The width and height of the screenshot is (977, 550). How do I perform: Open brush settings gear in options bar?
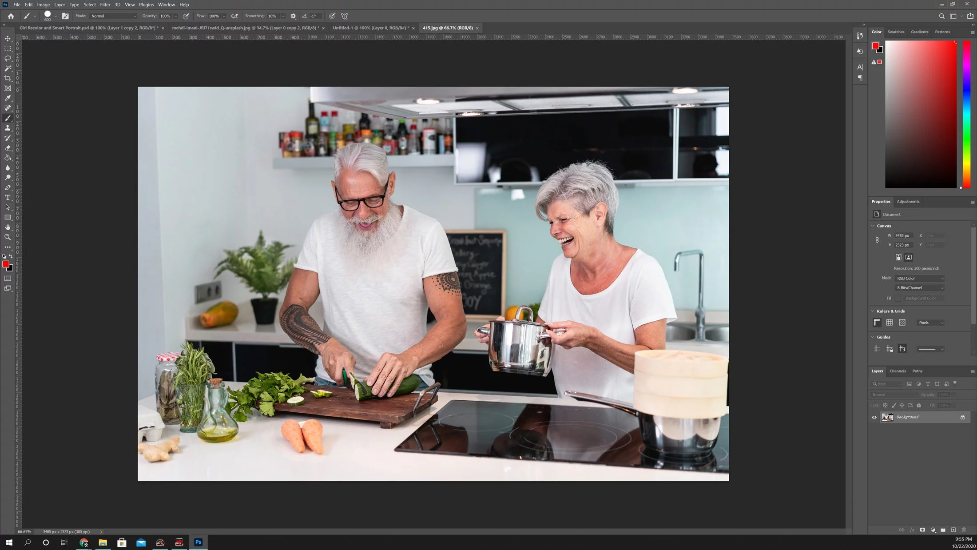pyautogui.click(x=293, y=16)
